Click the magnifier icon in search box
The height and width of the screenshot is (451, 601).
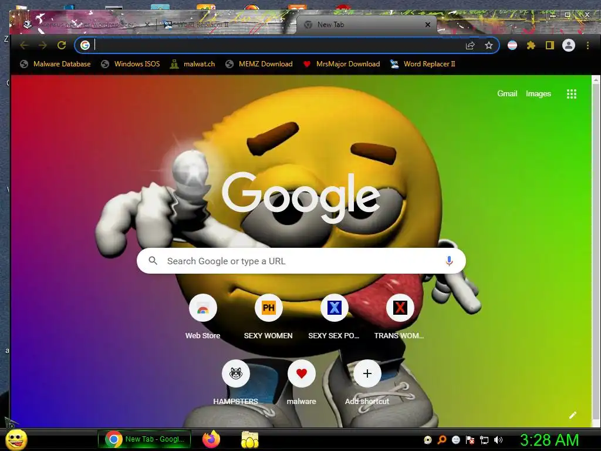coord(153,261)
